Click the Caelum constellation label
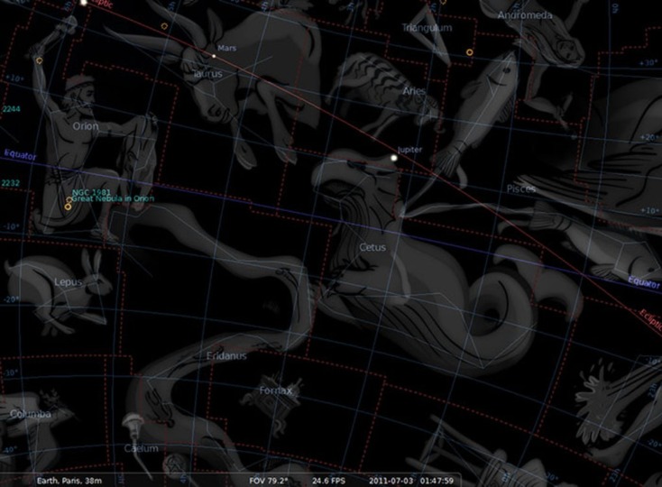This screenshot has width=662, height=487. click(142, 448)
